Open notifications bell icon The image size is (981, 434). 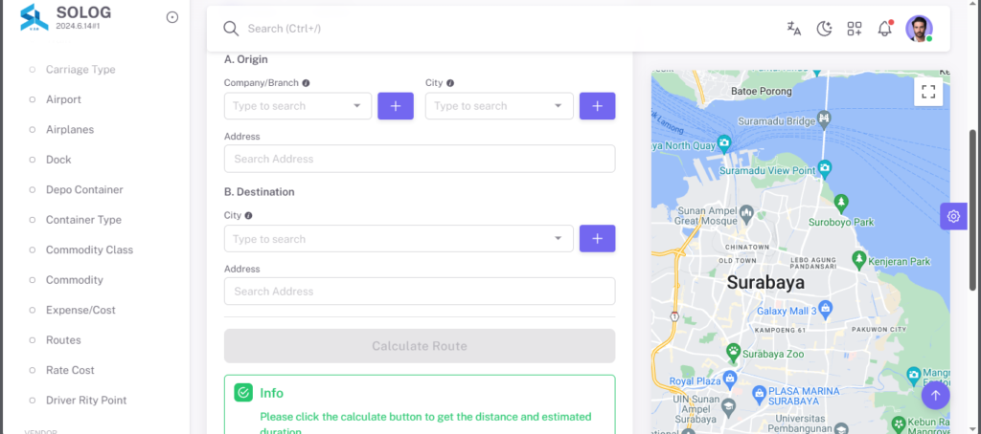[x=884, y=28]
